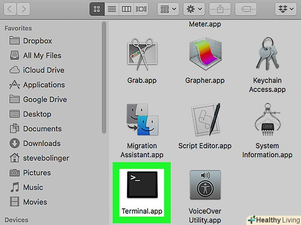The image size is (301, 225).
Task: Click the System Information.app file name
Action: [267, 150]
